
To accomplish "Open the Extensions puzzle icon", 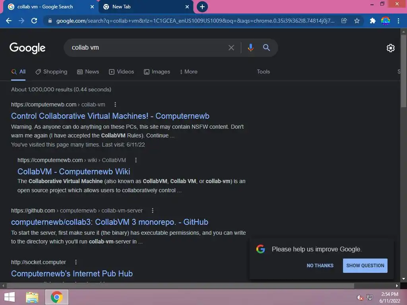I will click(372, 21).
